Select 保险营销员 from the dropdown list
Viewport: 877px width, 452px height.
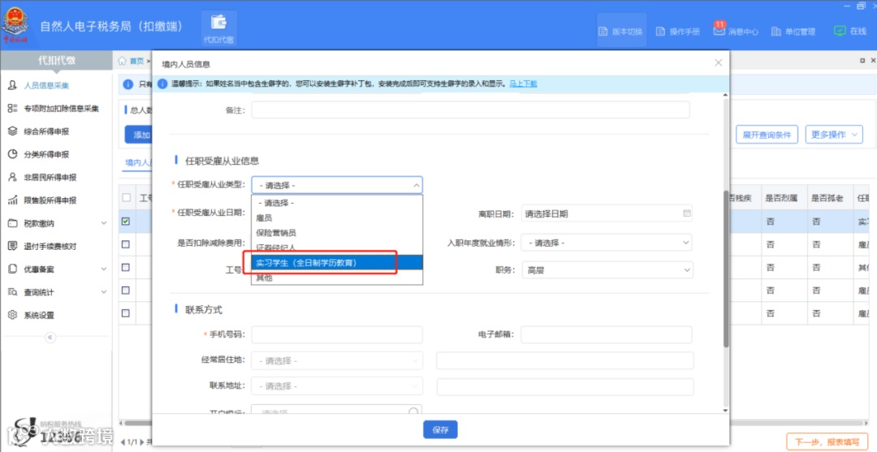337,232
